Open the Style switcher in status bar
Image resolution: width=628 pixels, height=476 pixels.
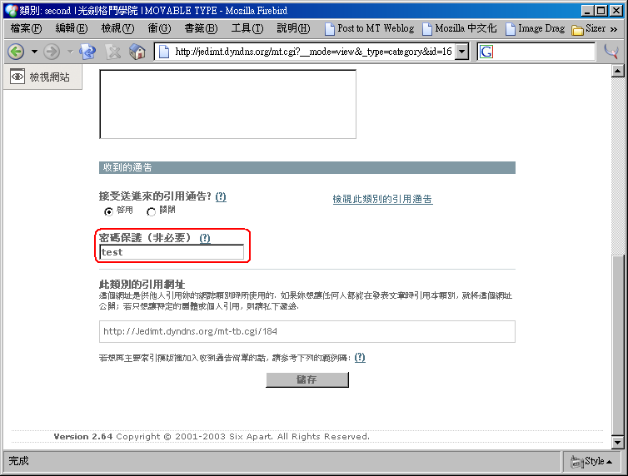coord(592,461)
